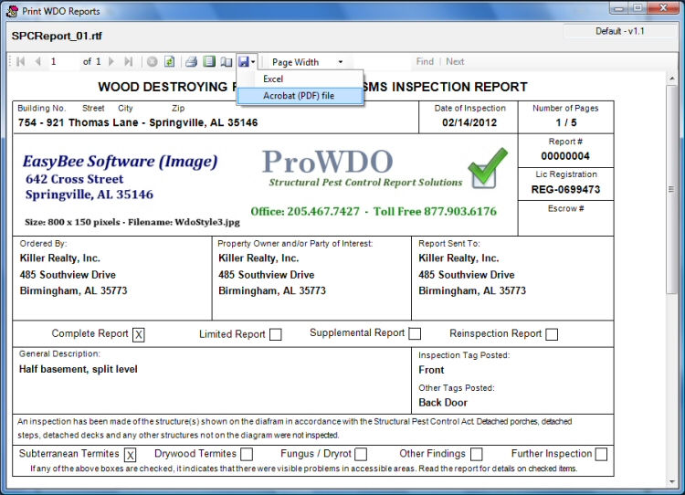The width and height of the screenshot is (685, 495).
Task: Minimize the Print WDO Reports window
Action: (x=619, y=8)
